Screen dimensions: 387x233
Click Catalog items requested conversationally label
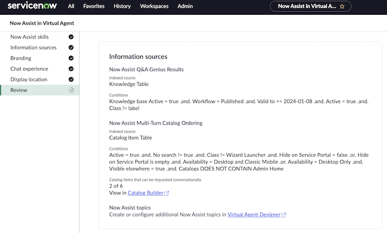pyautogui.click(x=155, y=180)
